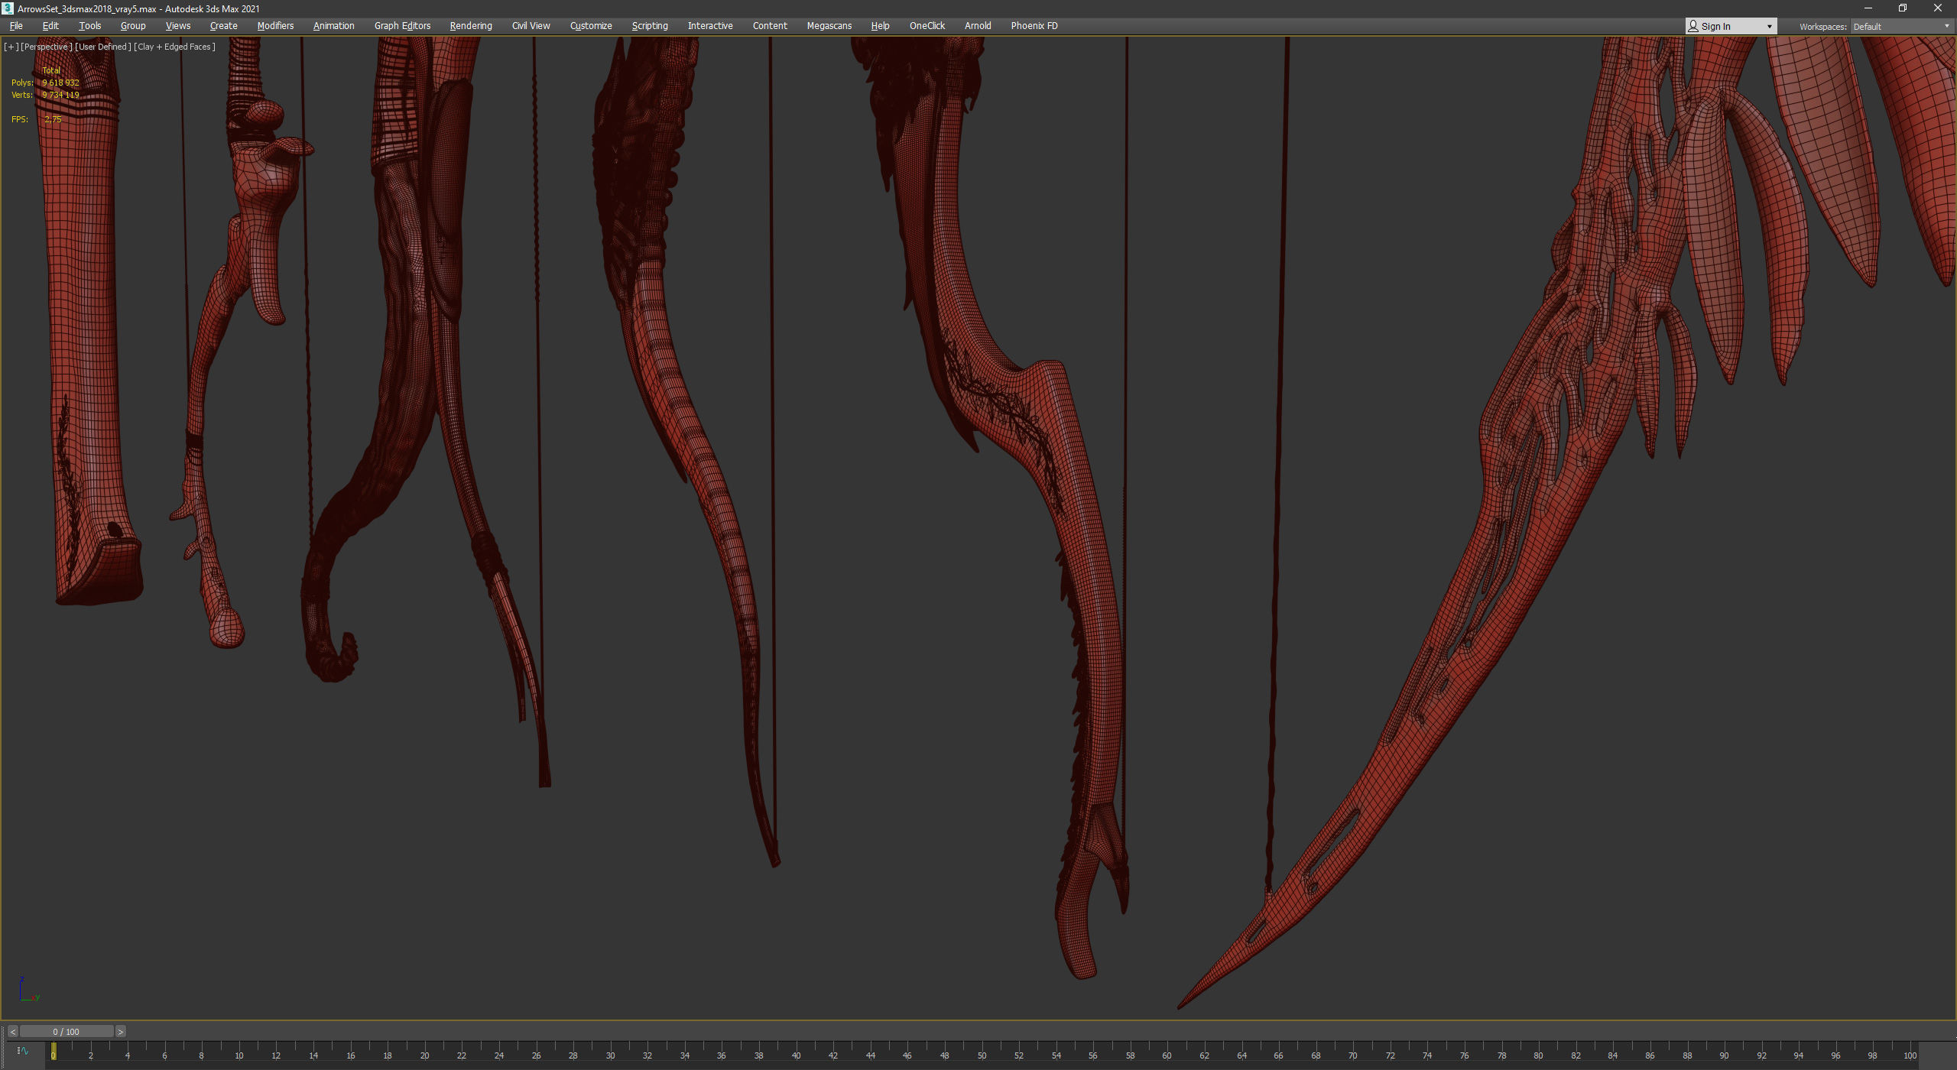Click frame 50 on the timeline track

(x=981, y=1051)
